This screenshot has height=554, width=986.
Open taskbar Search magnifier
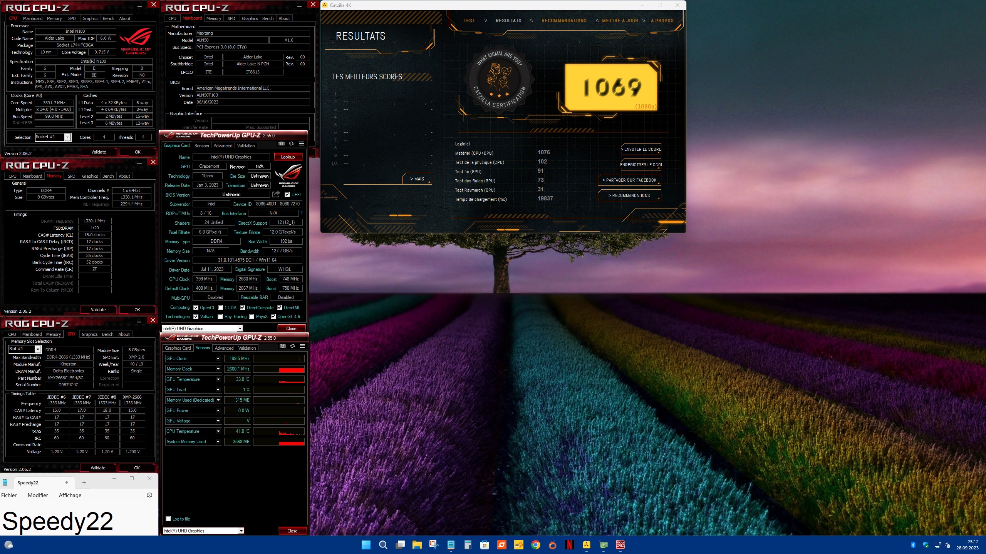pyautogui.click(x=383, y=545)
